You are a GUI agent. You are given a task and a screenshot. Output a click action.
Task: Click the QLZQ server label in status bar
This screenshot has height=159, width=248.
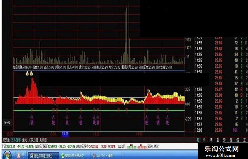click(x=153, y=146)
